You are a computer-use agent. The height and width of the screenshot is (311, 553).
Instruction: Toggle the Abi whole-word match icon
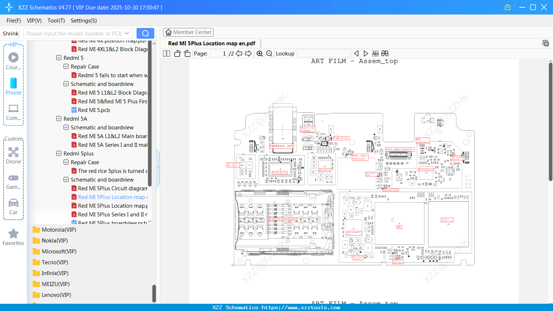[375, 54]
